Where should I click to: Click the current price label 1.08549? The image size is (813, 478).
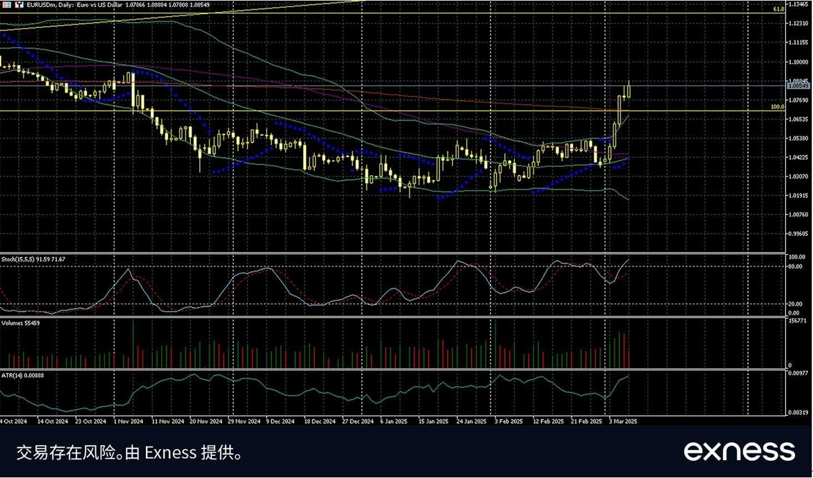click(799, 86)
